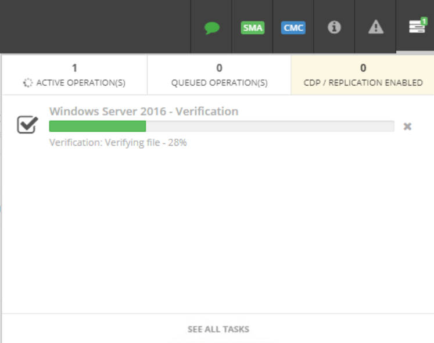
Task: Select the CDP / Replication Enabled tab
Action: (363, 75)
